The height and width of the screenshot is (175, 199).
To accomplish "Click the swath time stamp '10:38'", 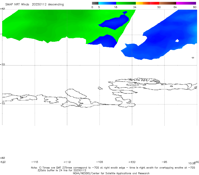I will (192, 163).
